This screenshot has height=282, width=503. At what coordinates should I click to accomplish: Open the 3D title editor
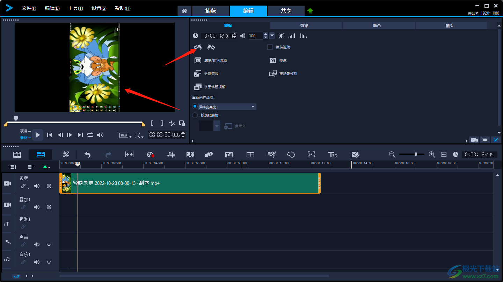point(333,155)
